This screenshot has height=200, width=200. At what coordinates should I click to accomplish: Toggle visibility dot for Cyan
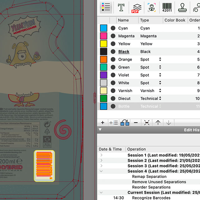pyautogui.click(x=113, y=28)
